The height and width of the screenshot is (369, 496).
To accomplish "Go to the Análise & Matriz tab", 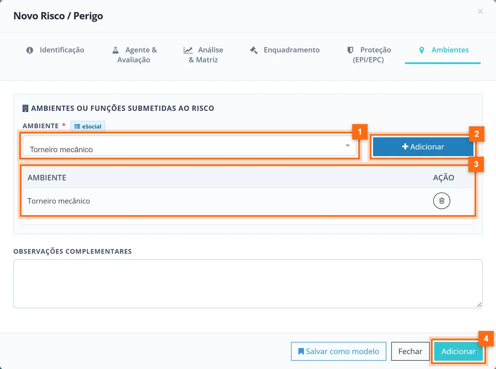I will [203, 55].
